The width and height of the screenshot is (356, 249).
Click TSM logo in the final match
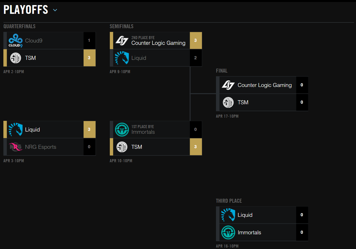pos(228,102)
